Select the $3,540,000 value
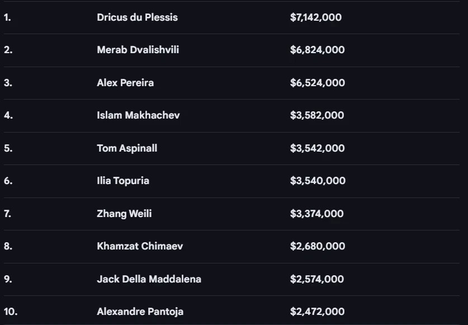Image resolution: width=468 pixels, height=325 pixels. click(x=317, y=181)
